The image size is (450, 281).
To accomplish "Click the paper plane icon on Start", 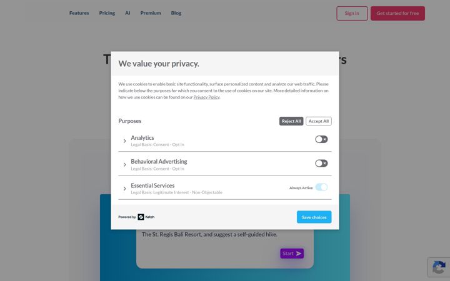I will pyautogui.click(x=299, y=254).
